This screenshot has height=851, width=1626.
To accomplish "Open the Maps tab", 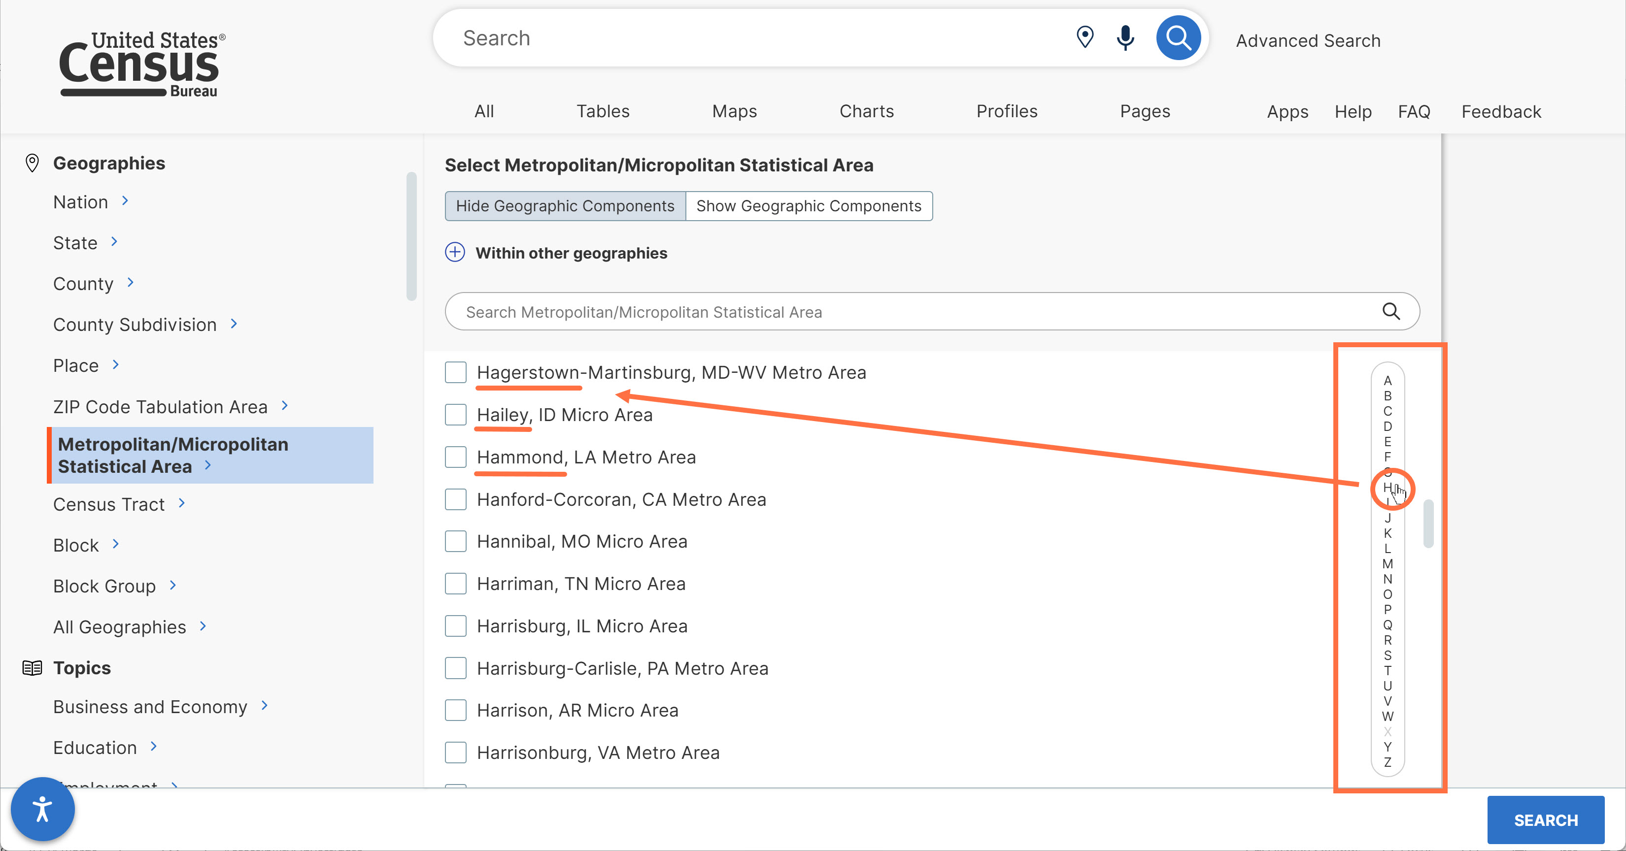I will tap(734, 111).
